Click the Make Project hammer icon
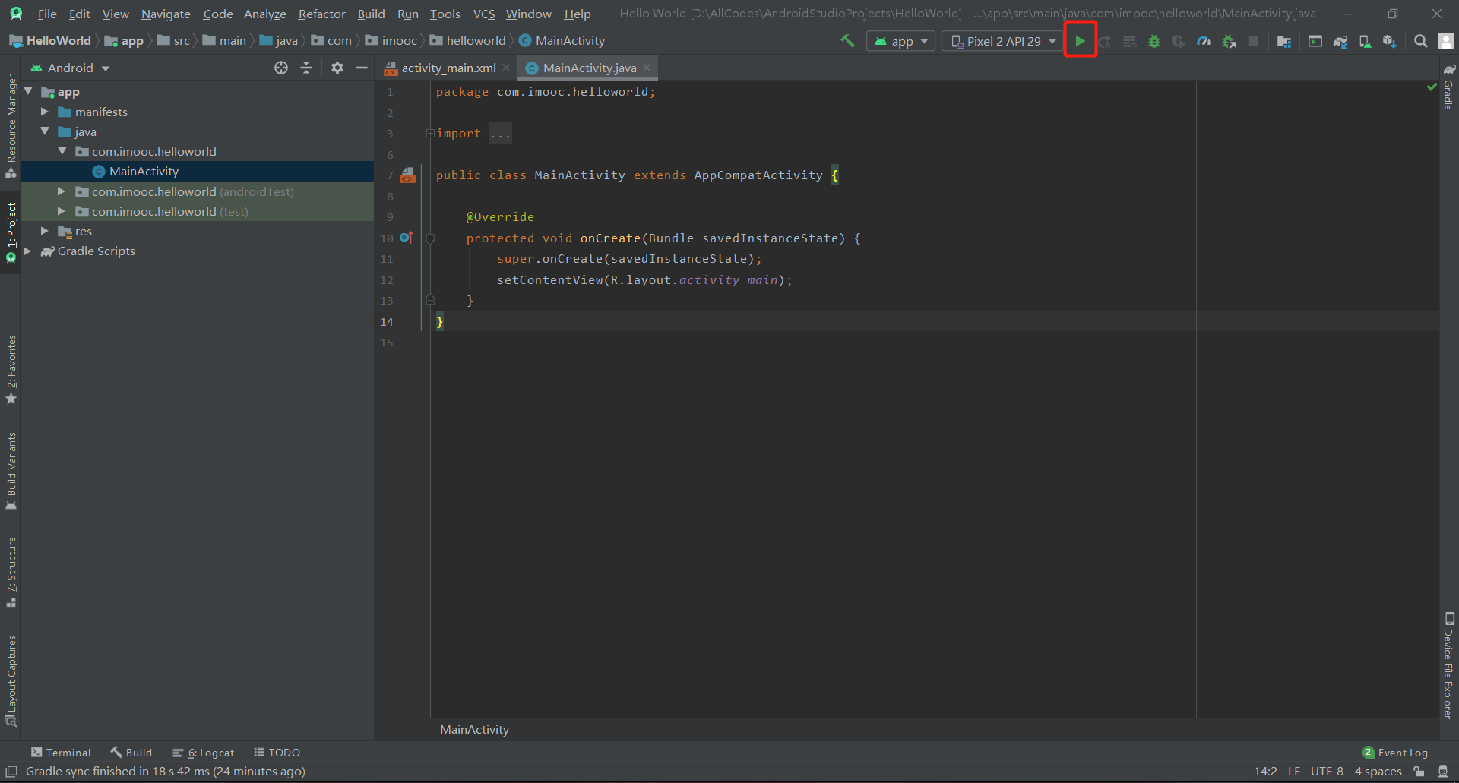 click(x=847, y=41)
